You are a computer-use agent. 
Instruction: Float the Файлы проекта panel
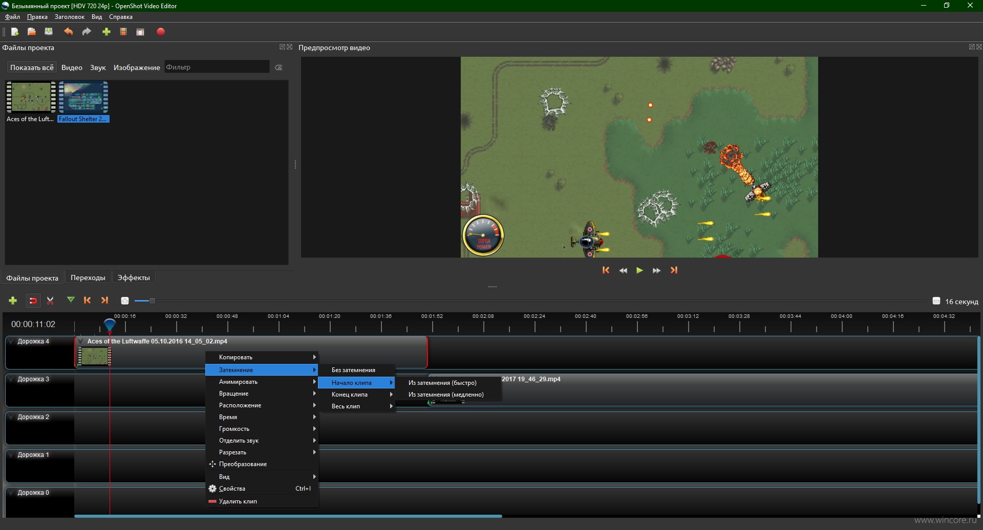tap(282, 47)
